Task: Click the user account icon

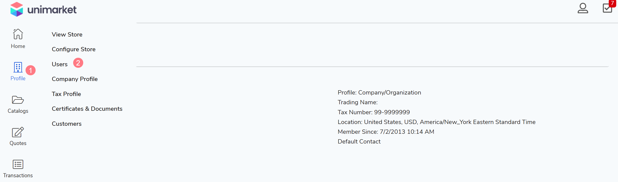Action: [x=583, y=8]
